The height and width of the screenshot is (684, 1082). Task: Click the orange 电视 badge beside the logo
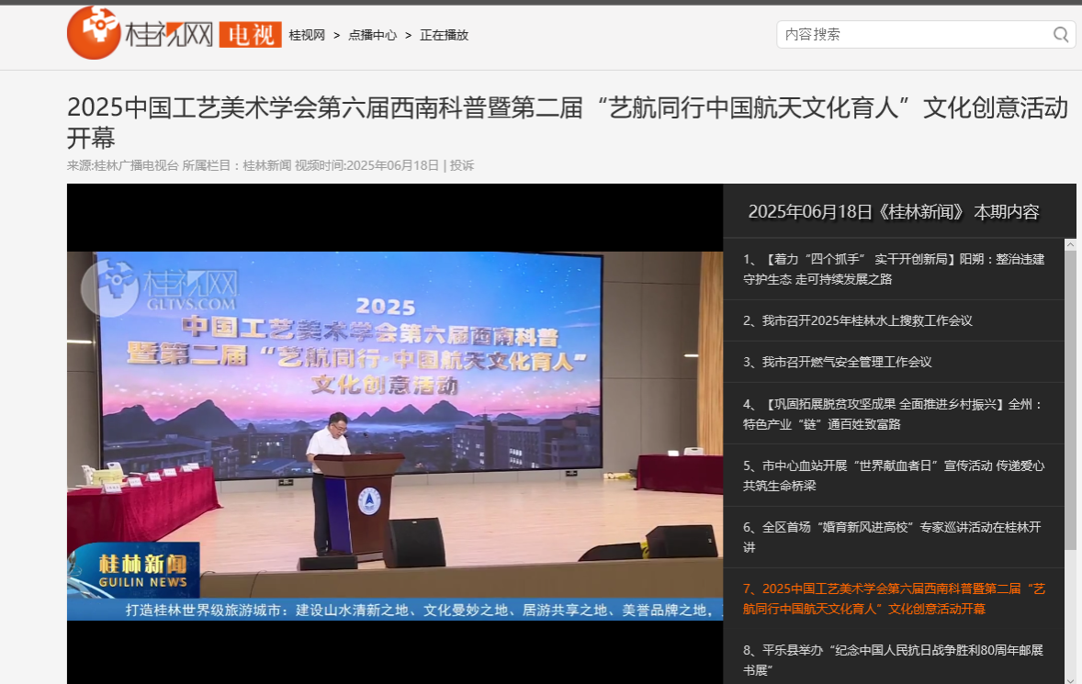click(x=250, y=35)
